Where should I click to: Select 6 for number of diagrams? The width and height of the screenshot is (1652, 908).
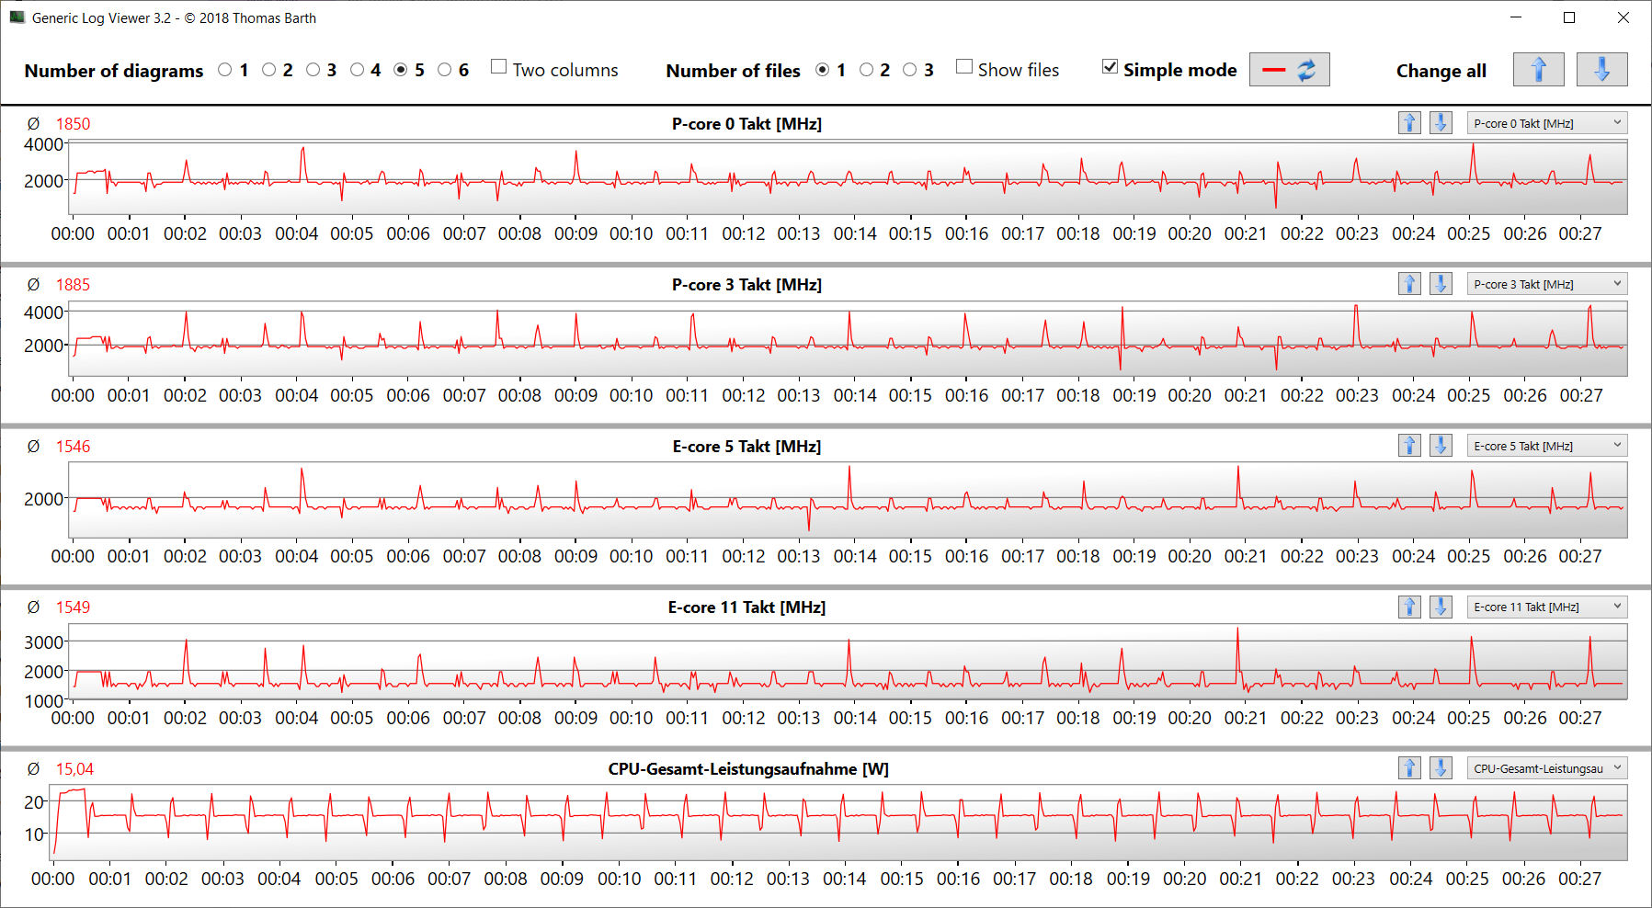pyautogui.click(x=445, y=70)
